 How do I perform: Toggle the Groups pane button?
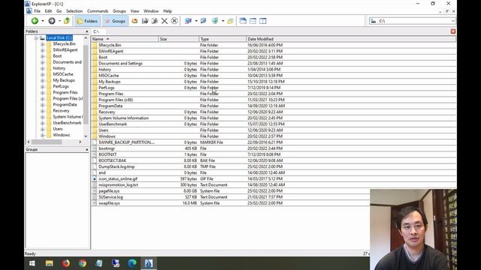click(115, 21)
